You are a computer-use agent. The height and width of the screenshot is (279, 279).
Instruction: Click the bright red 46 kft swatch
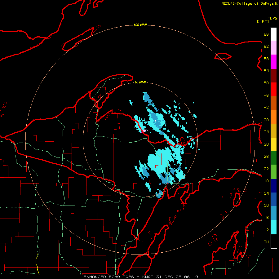[274, 89]
